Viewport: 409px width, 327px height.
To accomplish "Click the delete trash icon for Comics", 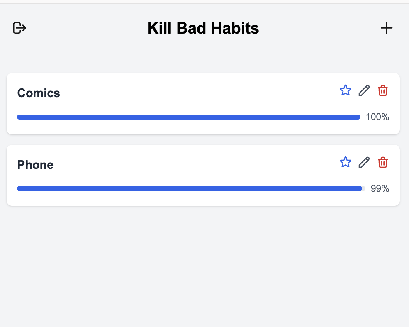I will tap(382, 90).
